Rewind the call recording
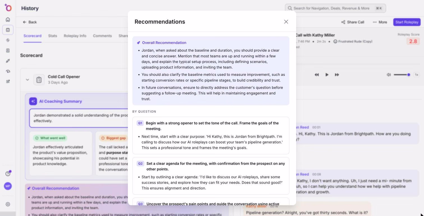424x216 pixels. click(317, 75)
